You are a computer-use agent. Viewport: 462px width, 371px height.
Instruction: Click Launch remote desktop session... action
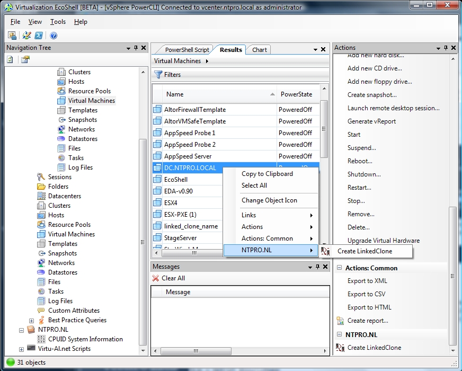pos(393,108)
